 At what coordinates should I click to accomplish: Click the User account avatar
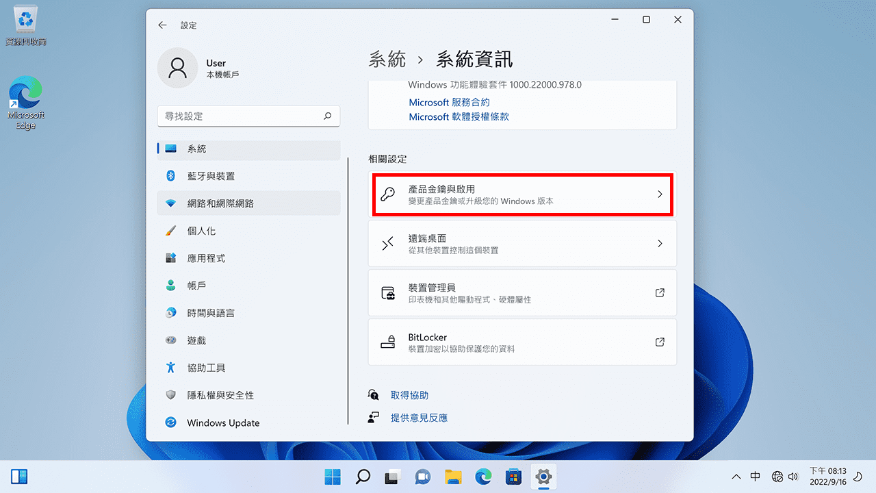coord(177,68)
